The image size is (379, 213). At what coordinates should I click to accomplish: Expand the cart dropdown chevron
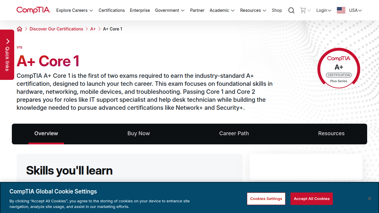(309, 10)
